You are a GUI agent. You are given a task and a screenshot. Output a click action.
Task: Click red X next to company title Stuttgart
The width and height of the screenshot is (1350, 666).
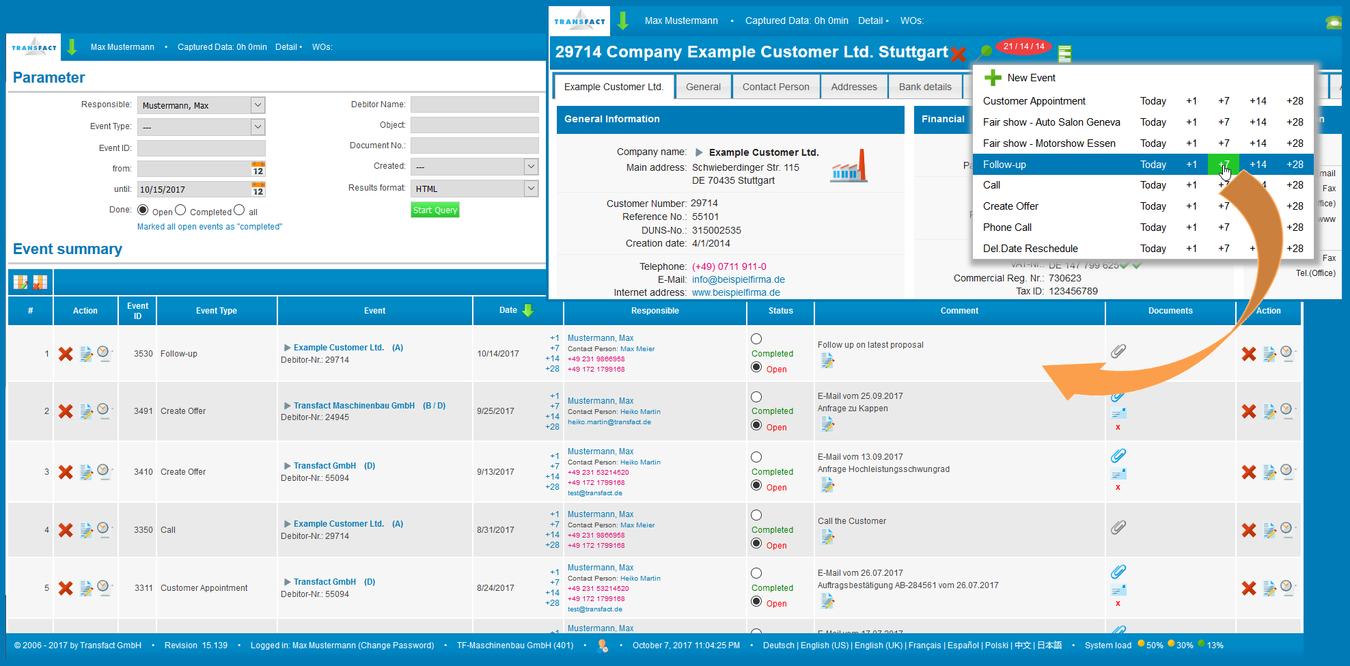[959, 54]
